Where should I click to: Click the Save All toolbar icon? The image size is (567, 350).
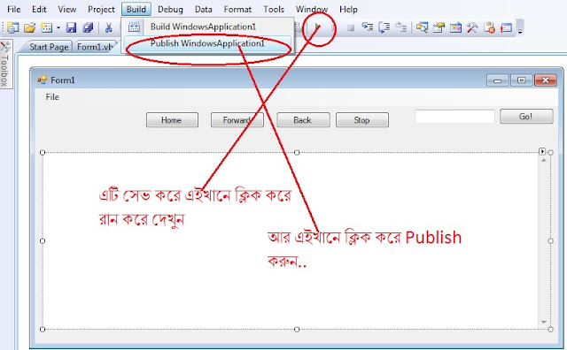[x=88, y=27]
